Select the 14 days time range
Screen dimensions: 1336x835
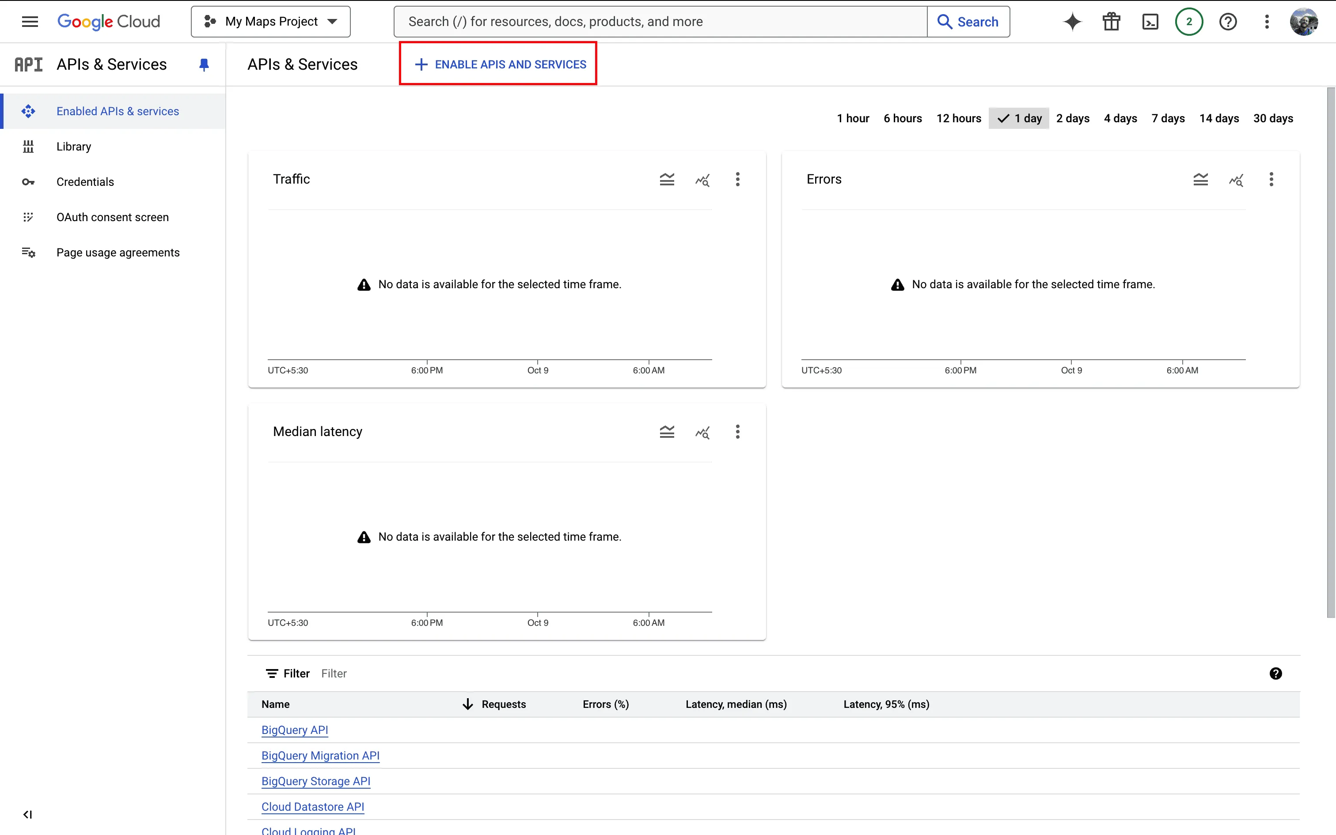tap(1219, 118)
